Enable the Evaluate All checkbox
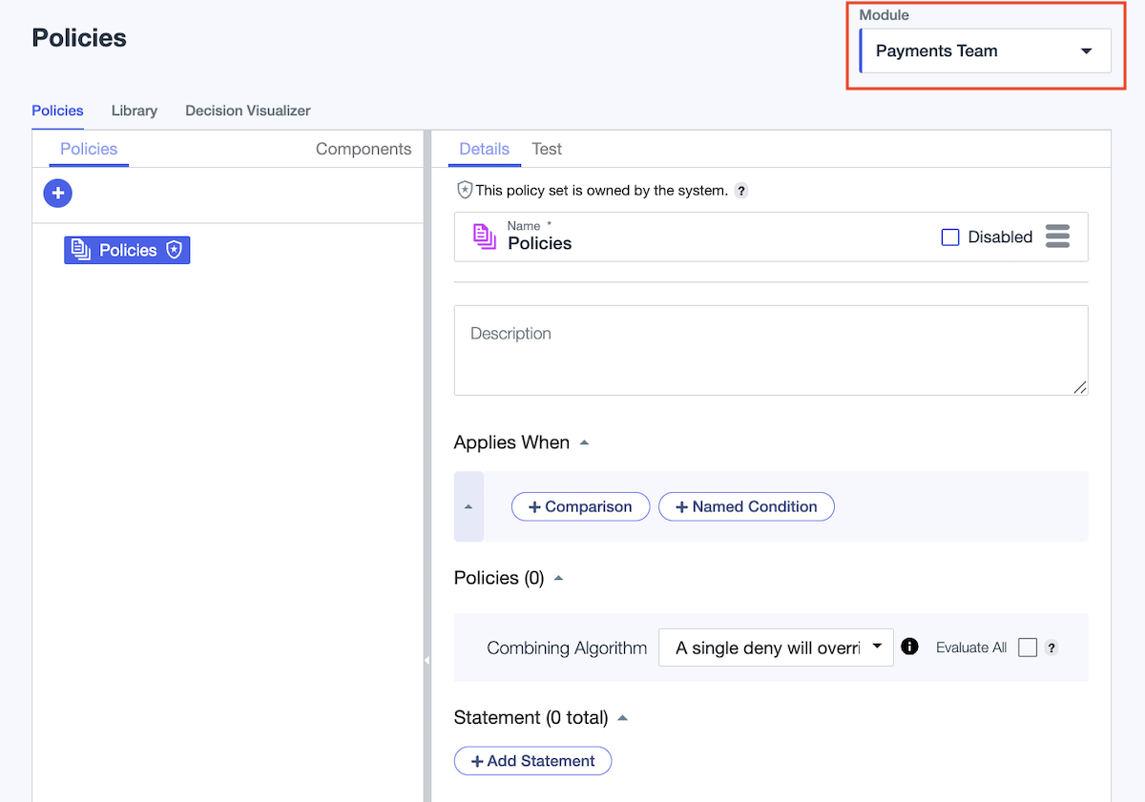 [1028, 648]
